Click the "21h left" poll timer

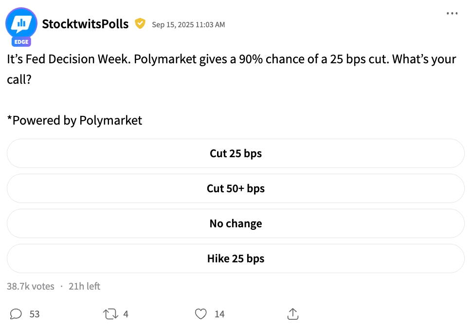tap(84, 286)
